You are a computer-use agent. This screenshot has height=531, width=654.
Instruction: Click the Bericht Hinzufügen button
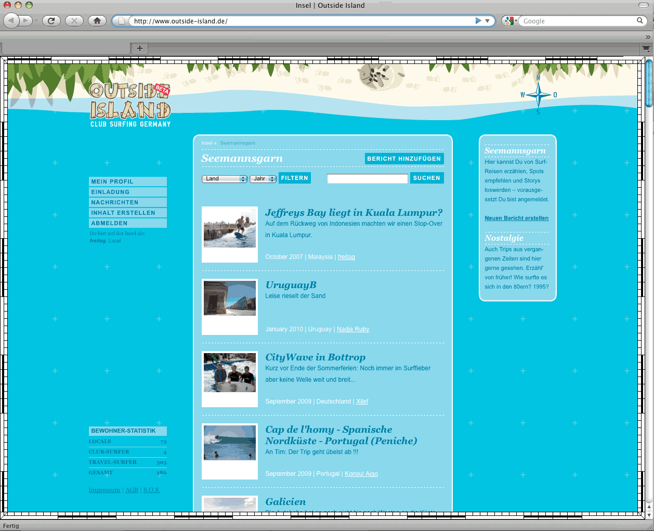point(404,159)
